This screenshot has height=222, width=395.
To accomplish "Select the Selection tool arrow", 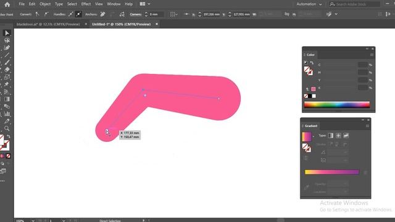I will (7, 33).
